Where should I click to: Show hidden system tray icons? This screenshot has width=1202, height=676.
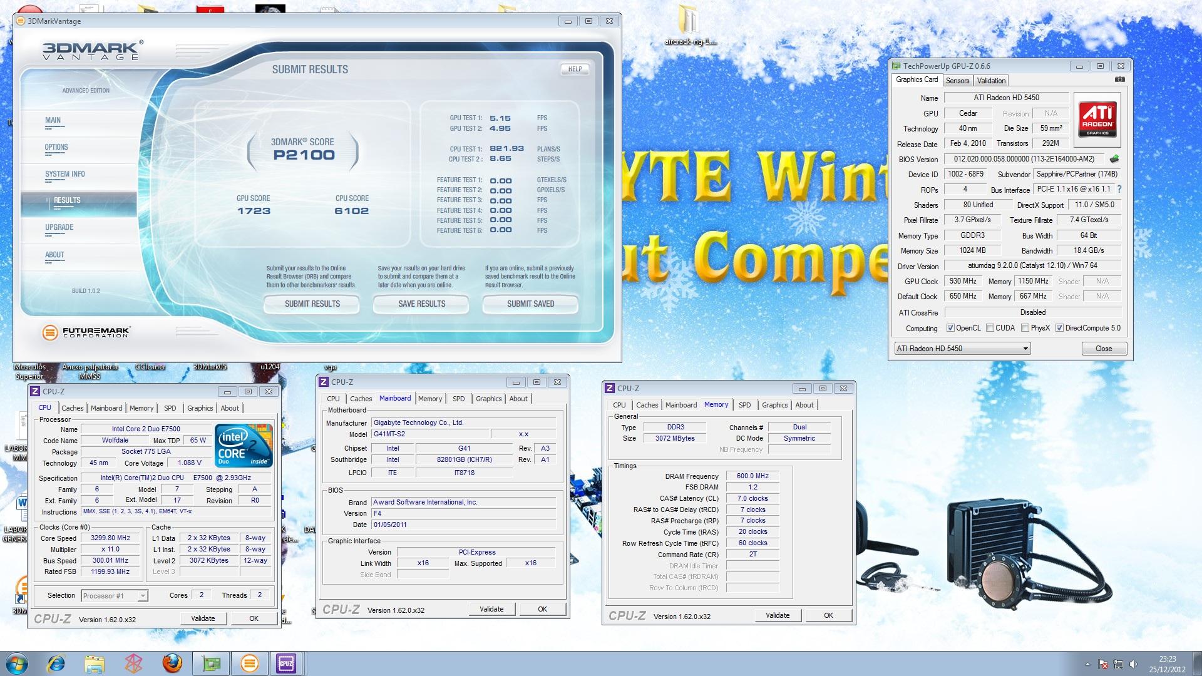pos(1087,664)
